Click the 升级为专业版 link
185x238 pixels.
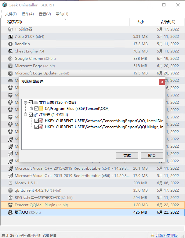tap(166, 235)
